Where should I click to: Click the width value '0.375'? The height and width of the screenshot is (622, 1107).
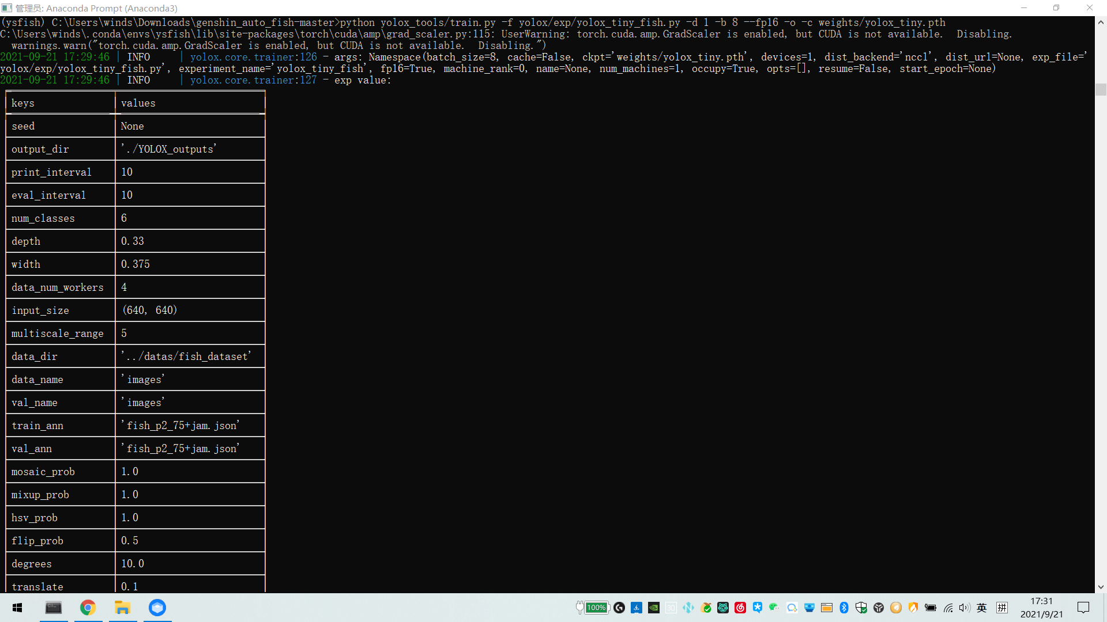[135, 264]
